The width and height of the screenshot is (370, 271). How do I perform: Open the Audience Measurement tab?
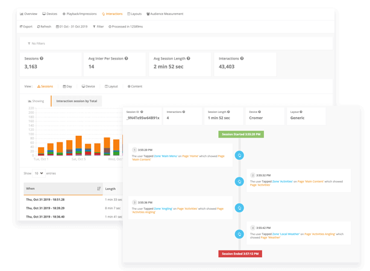(x=165, y=14)
